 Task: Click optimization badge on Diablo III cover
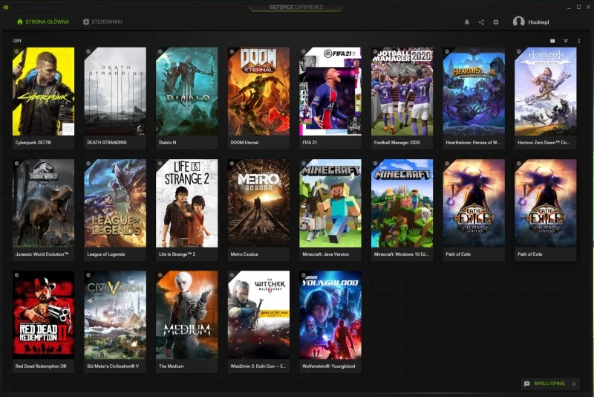(x=160, y=51)
